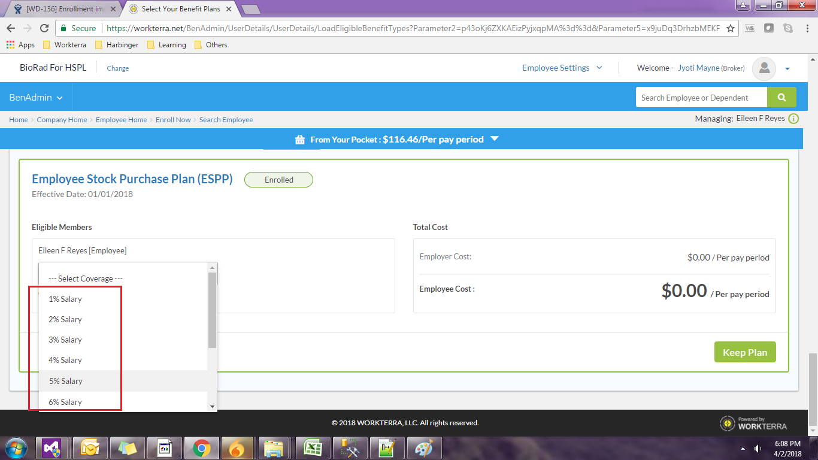Open Excel from the taskbar
The height and width of the screenshot is (460, 818).
312,448
